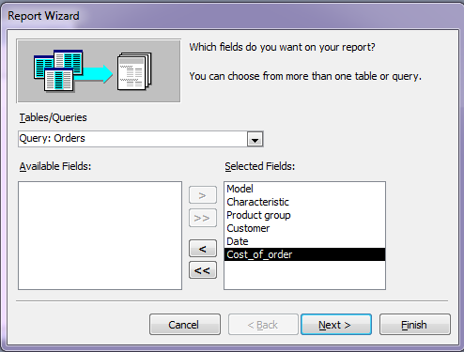Click the single right arrow add-field button
The image size is (464, 352).
[203, 195]
